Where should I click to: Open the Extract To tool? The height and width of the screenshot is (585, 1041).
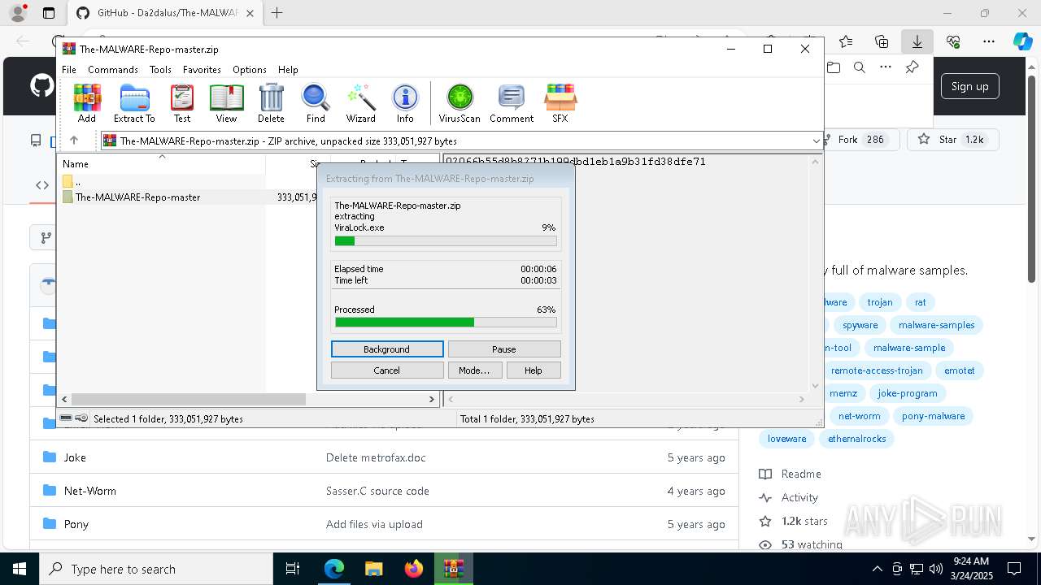134,103
